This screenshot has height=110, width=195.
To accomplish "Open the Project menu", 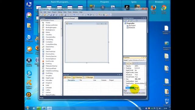I will 54,12.
